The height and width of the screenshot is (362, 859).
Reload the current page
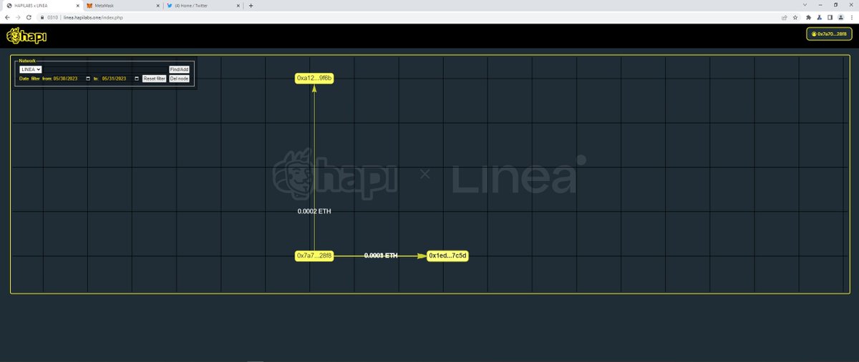point(29,17)
